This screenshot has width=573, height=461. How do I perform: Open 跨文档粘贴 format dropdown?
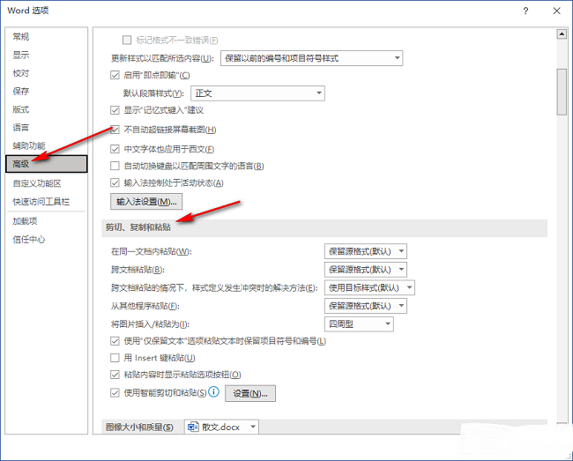pos(366,269)
